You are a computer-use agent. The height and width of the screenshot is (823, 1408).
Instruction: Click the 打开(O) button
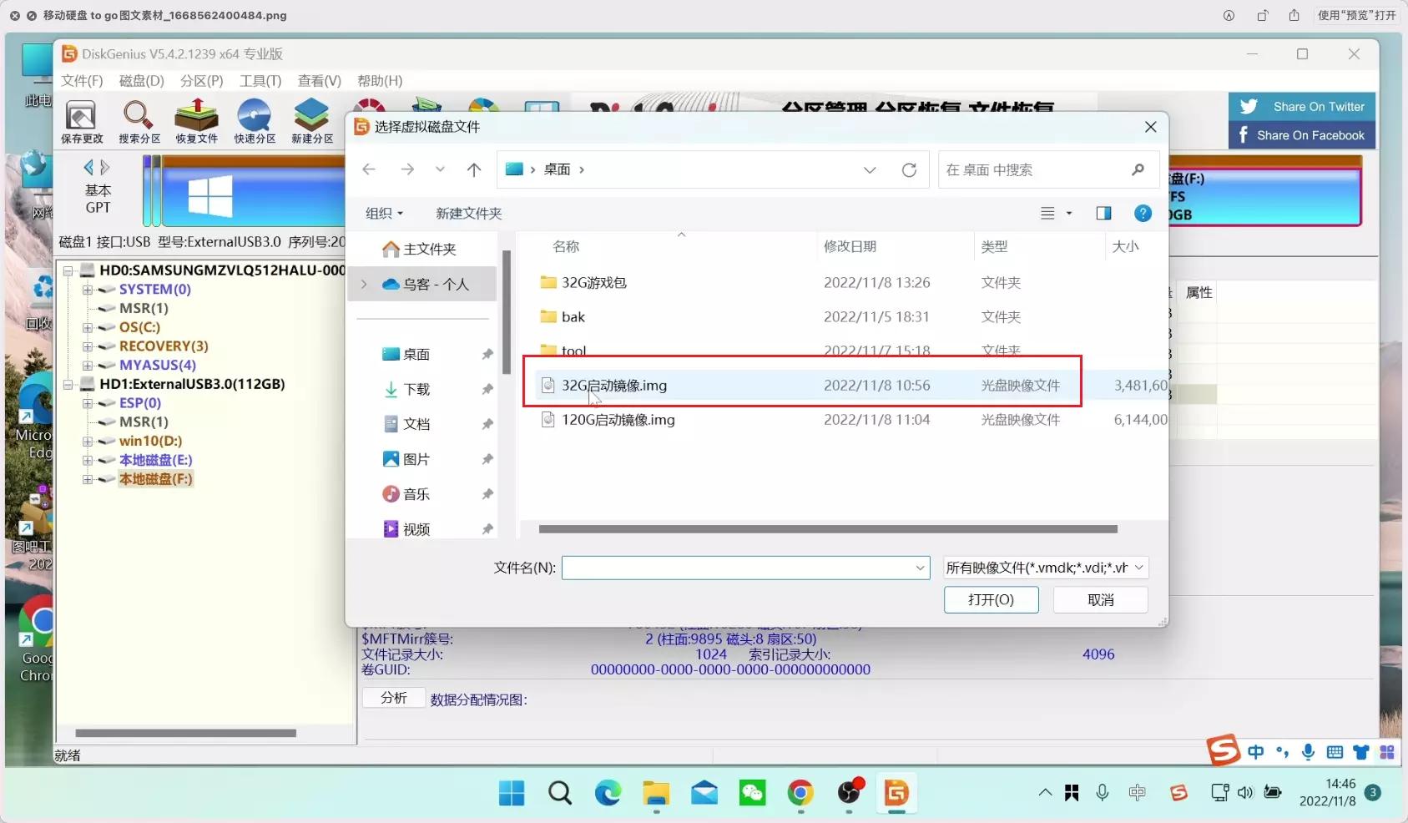[x=992, y=599]
